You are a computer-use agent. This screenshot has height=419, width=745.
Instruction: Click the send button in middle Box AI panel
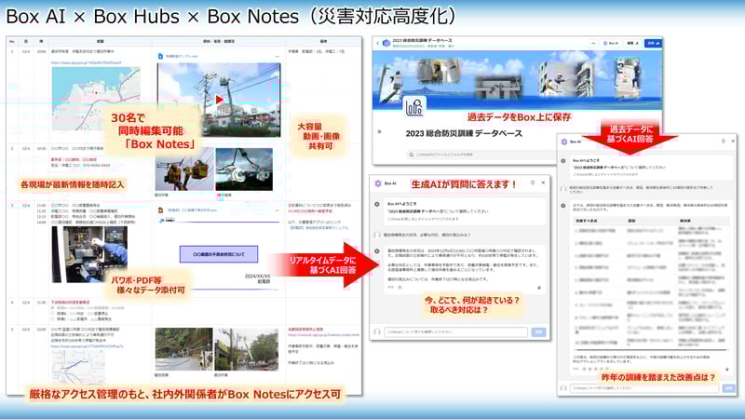pyautogui.click(x=538, y=332)
